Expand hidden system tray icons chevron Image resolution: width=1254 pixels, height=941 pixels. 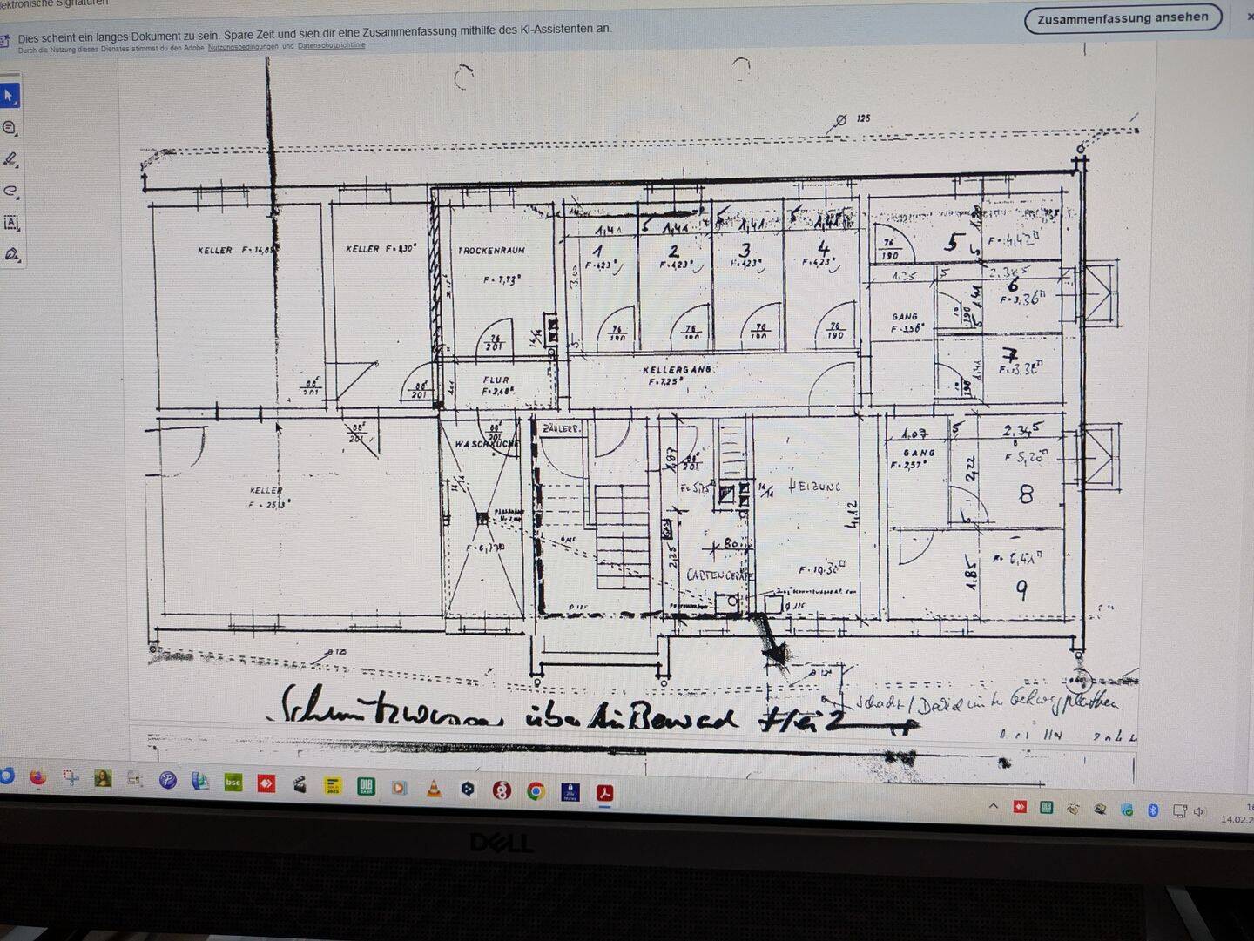tap(994, 807)
